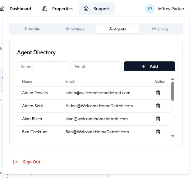Image resolution: width=193 pixels, height=178 pixels.
Task: Delete agent Aidan Powers with trash icon
Action: click(158, 93)
